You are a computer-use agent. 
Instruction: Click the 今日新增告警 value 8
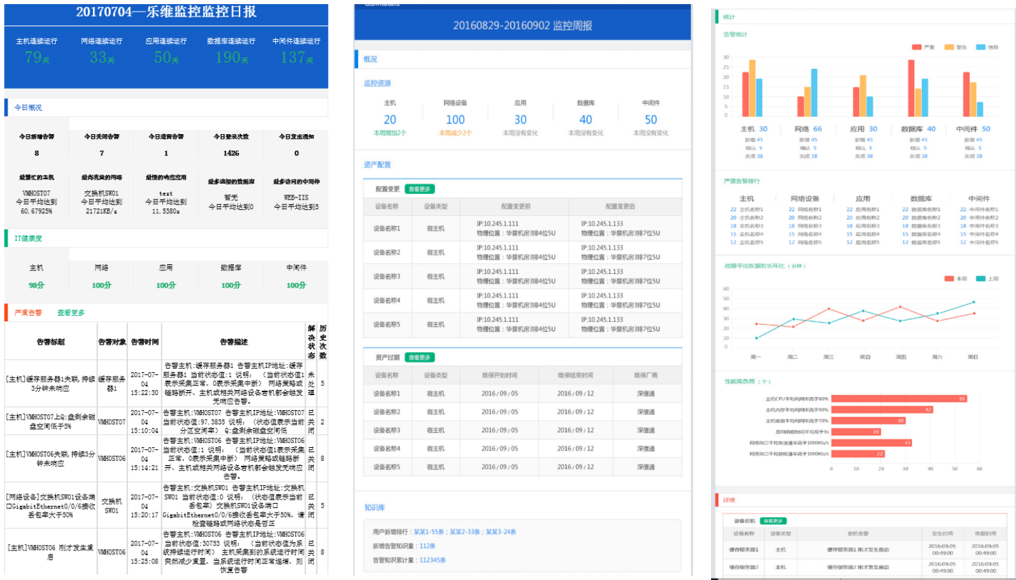tap(36, 153)
